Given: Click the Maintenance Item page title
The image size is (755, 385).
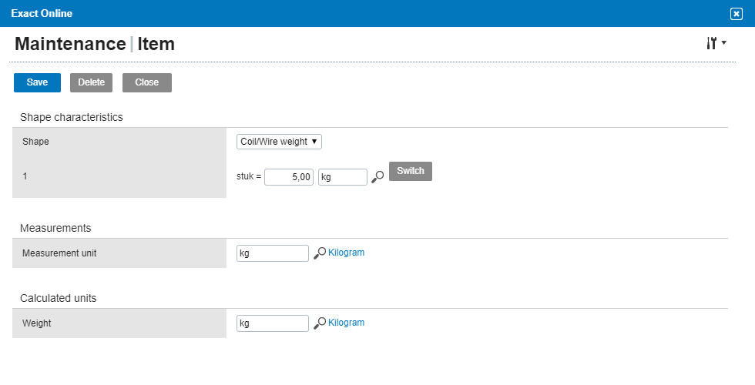Looking at the screenshot, I should 95,44.
